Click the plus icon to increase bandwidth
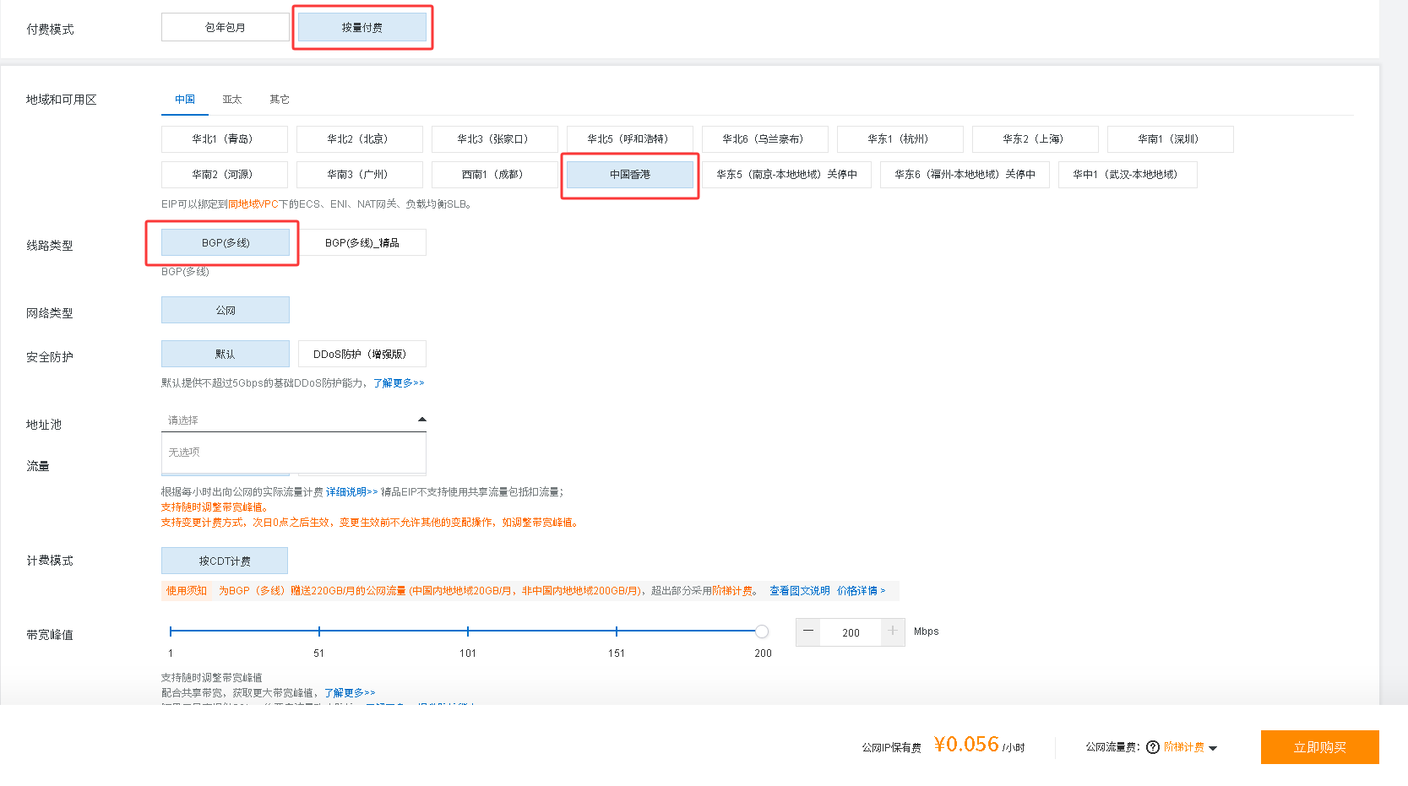 [x=892, y=631]
